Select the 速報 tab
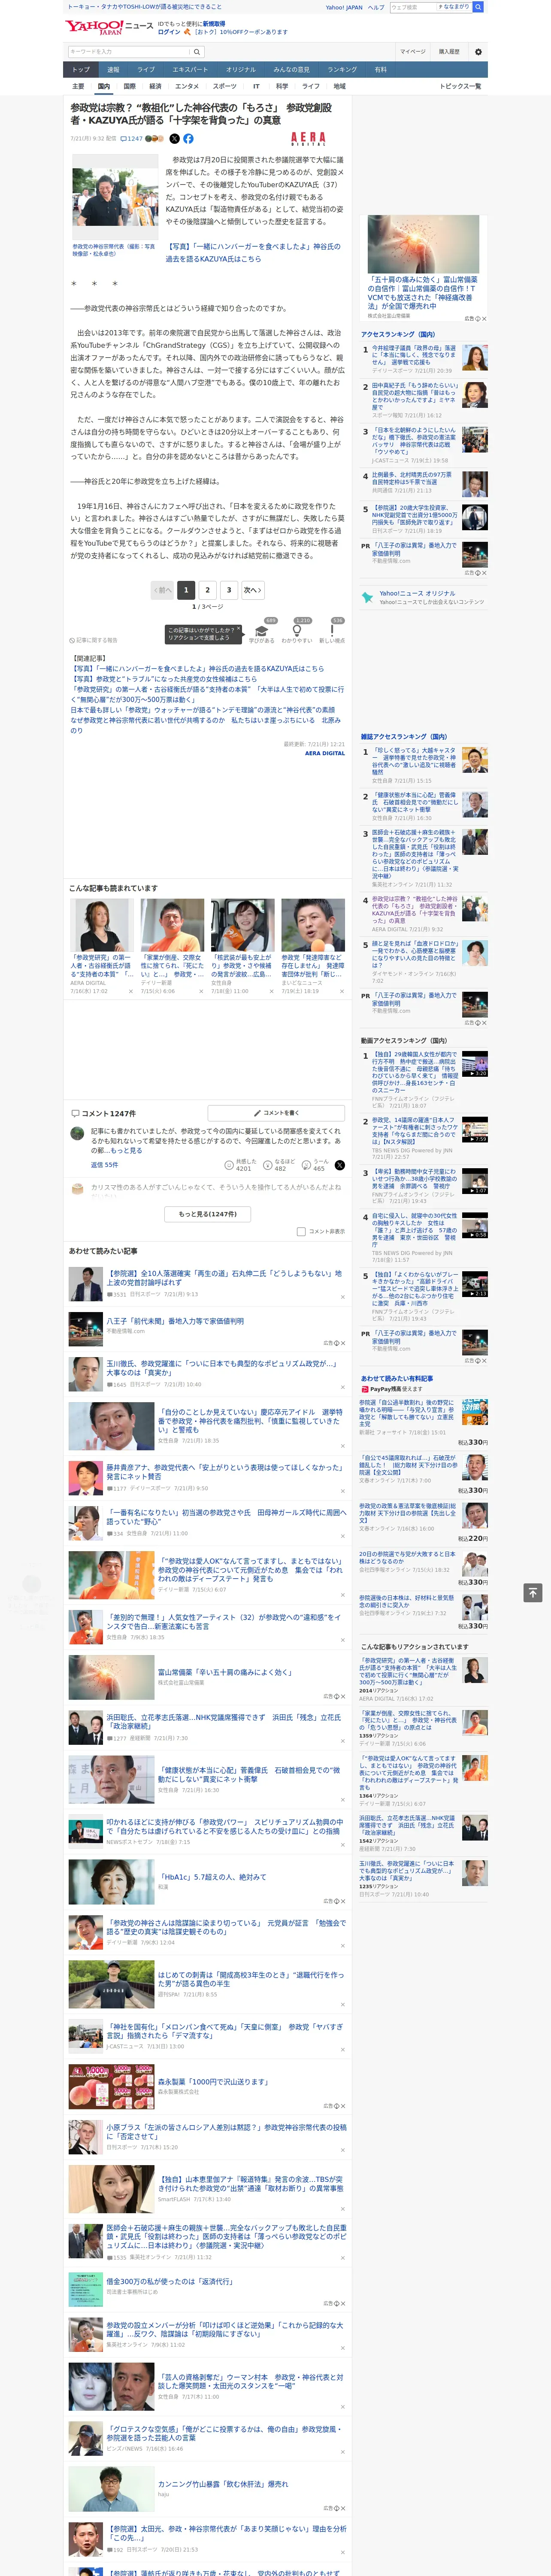Viewport: 551px width, 2576px height. coord(113,69)
